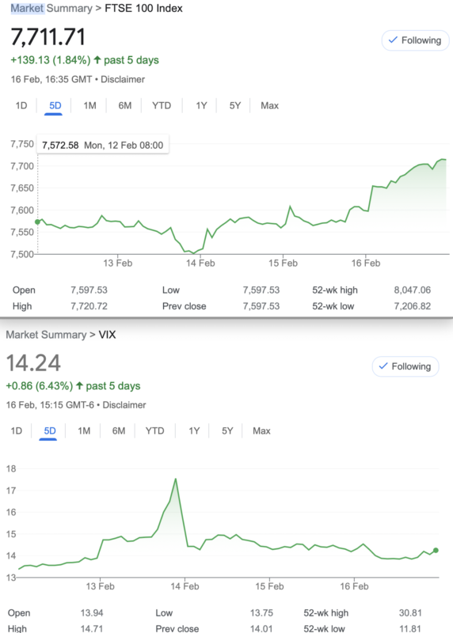Viewport: 453px width, 633px height.
Task: Toggle the Following button for VIX
Action: [405, 366]
